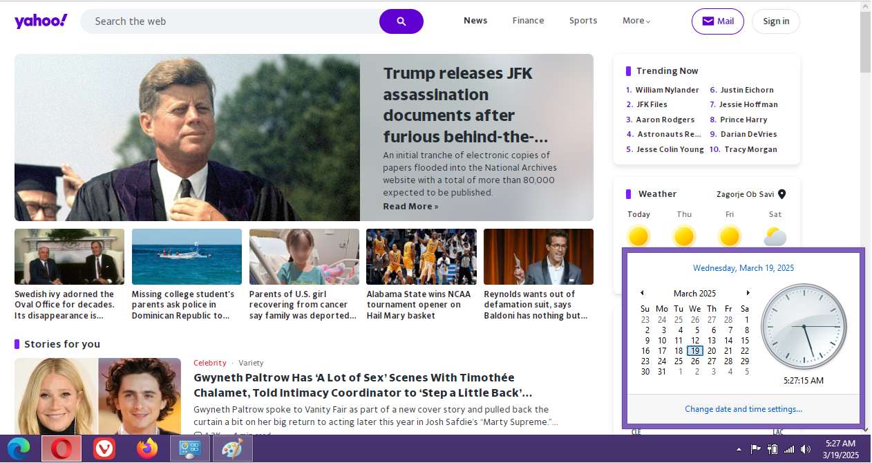Open the missing college student boat thumbnail

coord(187,256)
